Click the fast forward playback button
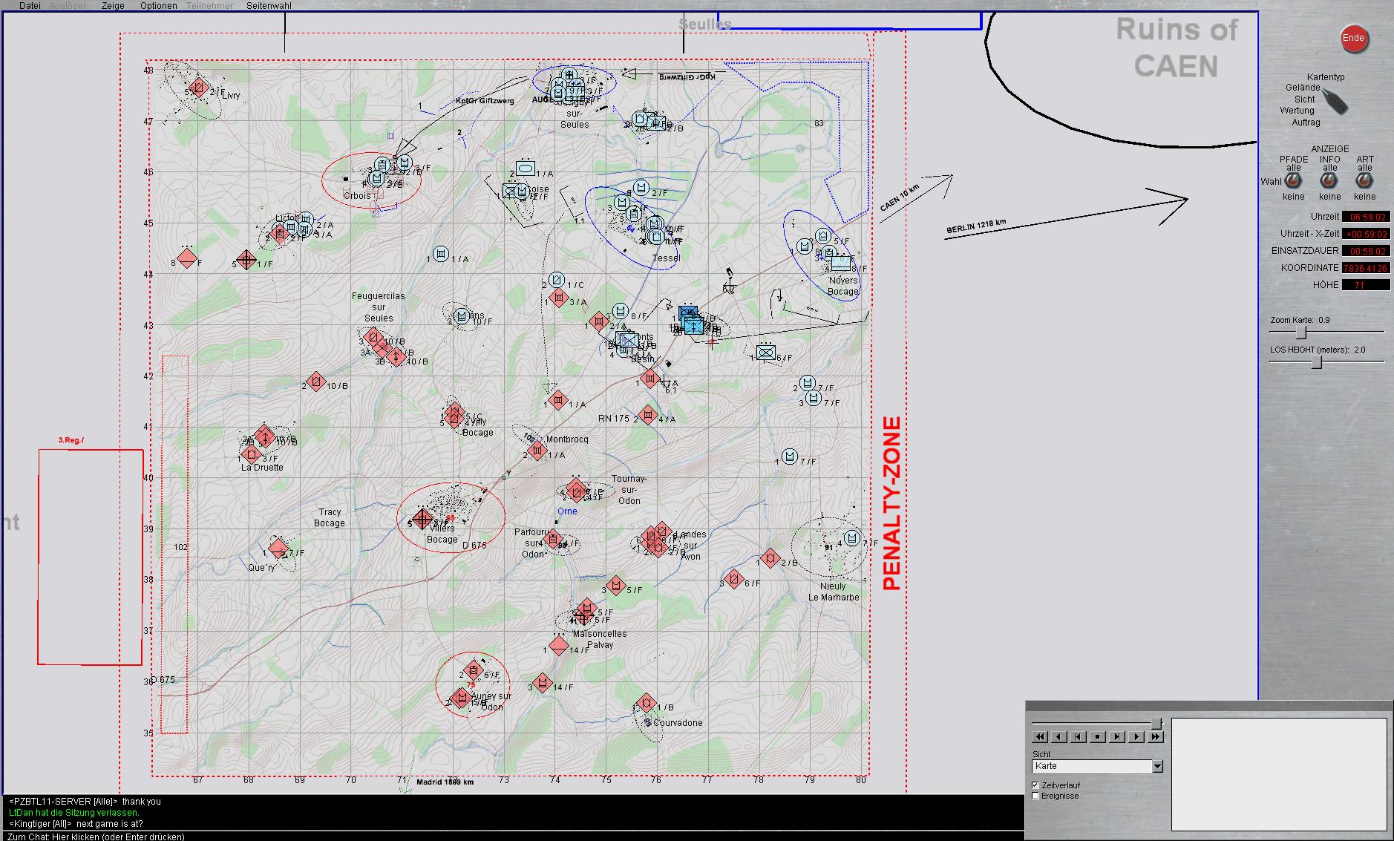Viewport: 1394px width, 841px height. pyautogui.click(x=1156, y=737)
